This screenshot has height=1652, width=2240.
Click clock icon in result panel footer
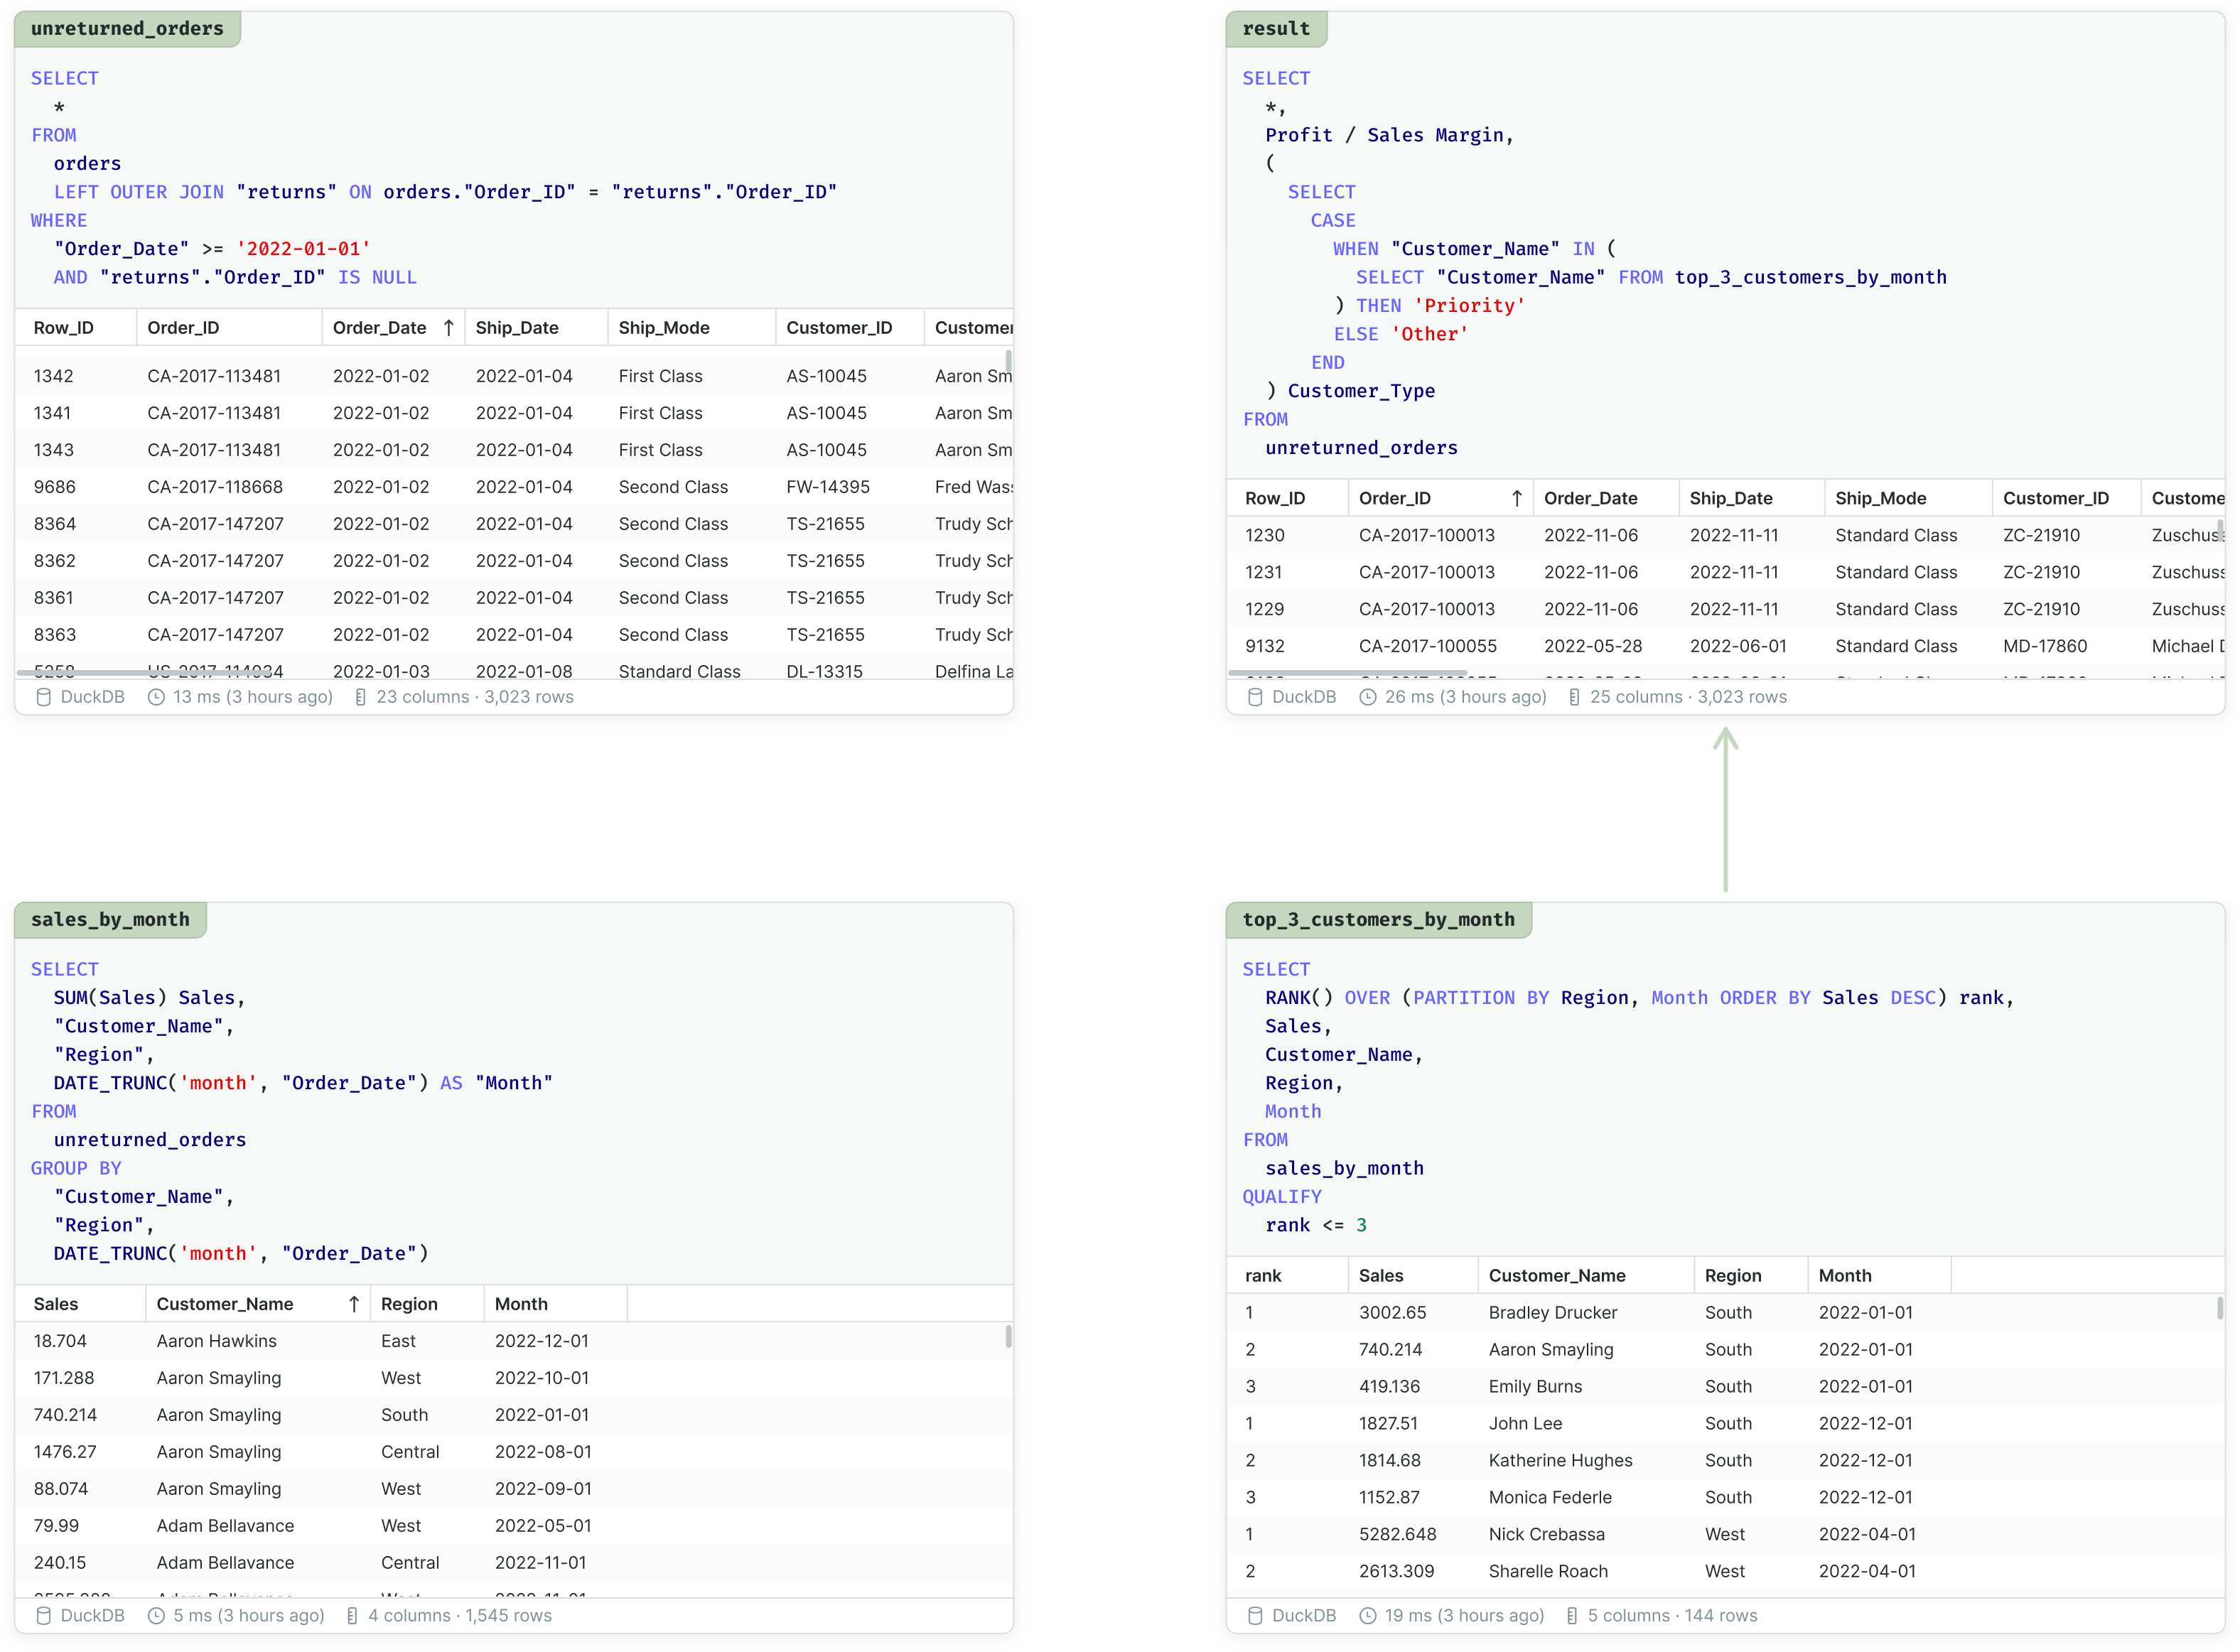(x=1368, y=697)
